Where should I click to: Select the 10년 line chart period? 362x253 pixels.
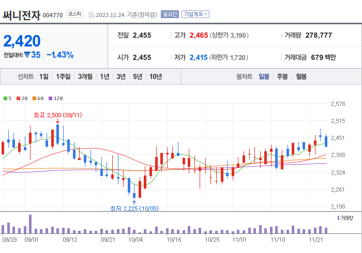tap(156, 76)
